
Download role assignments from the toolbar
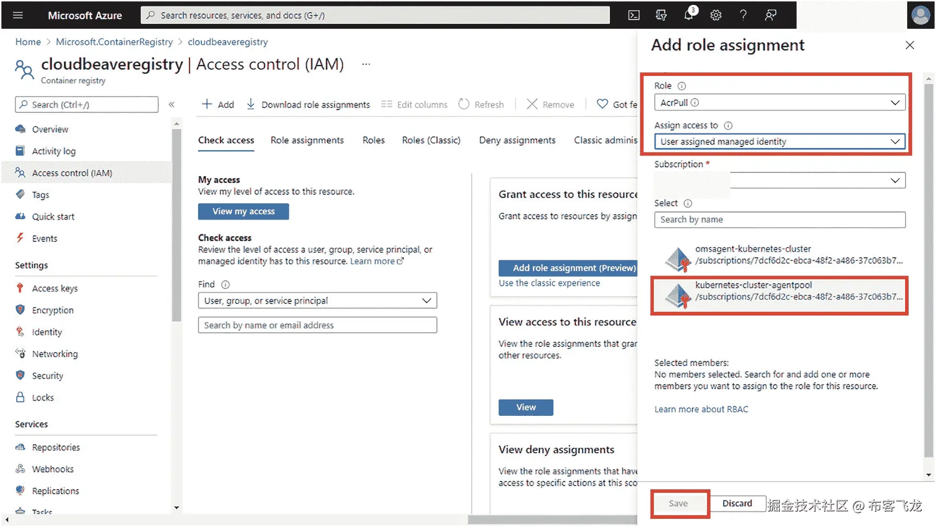(x=308, y=104)
